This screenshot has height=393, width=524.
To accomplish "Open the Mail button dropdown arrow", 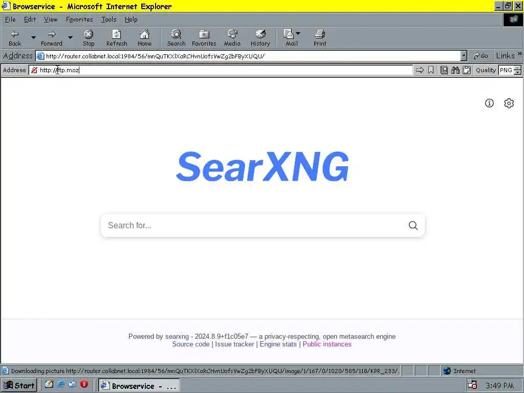I will (x=298, y=33).
